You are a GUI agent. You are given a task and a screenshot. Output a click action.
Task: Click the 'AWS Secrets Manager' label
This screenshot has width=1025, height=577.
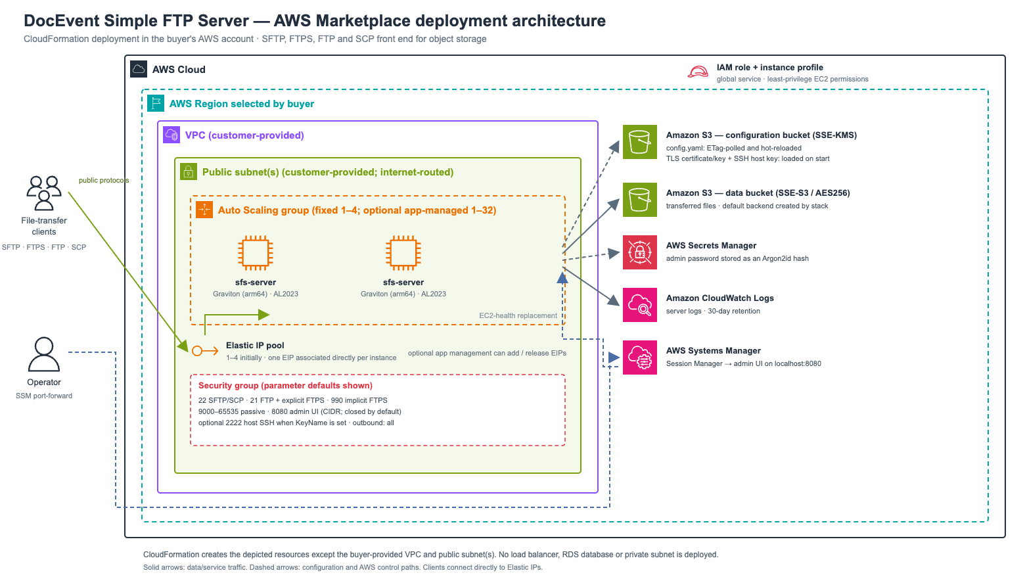coord(712,245)
